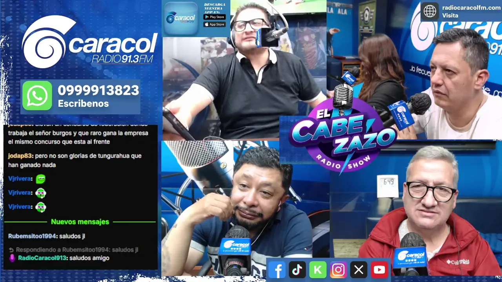Image resolution: width=502 pixels, height=282 pixels.
Task: Click the purple microphone badge next to RadioCaracol913
Action: pos(12,258)
